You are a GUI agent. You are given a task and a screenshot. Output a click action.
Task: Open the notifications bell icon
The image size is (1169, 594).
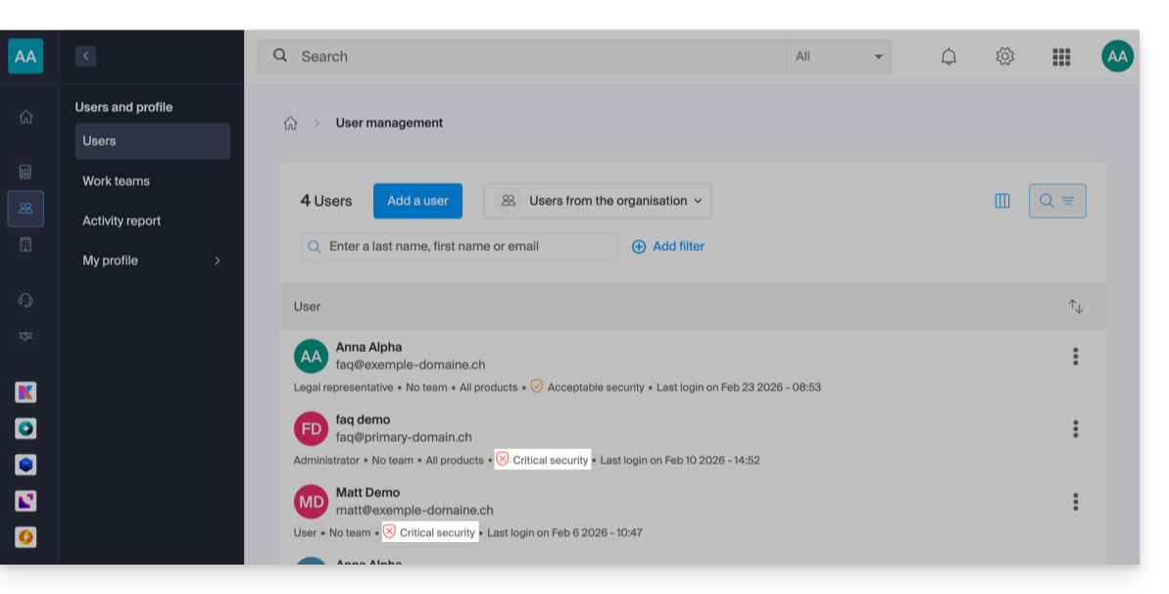pos(948,57)
